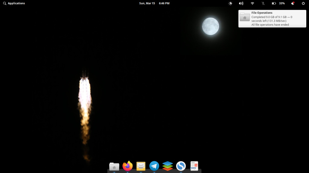Click the search magnifier beside Applications
Viewport: 309px width, 173px height.
(x=5, y=3)
